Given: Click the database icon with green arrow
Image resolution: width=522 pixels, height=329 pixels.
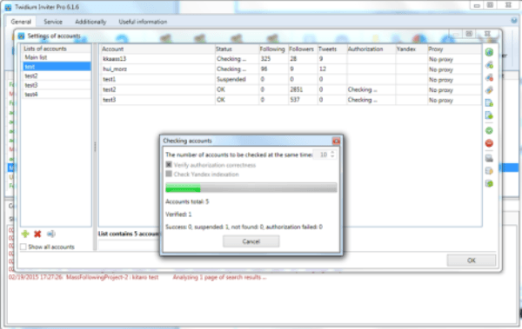Looking at the screenshot, I should 489,183.
